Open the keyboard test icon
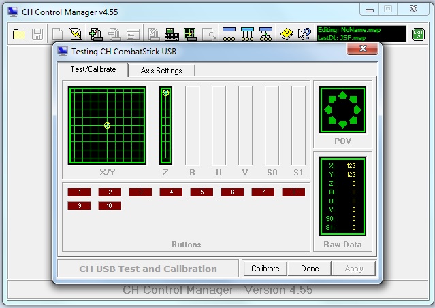 pyautogui.click(x=172, y=35)
